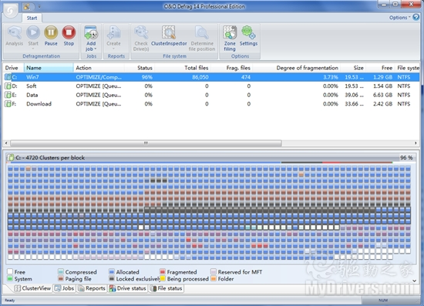Select the Download drive row

click(211, 104)
